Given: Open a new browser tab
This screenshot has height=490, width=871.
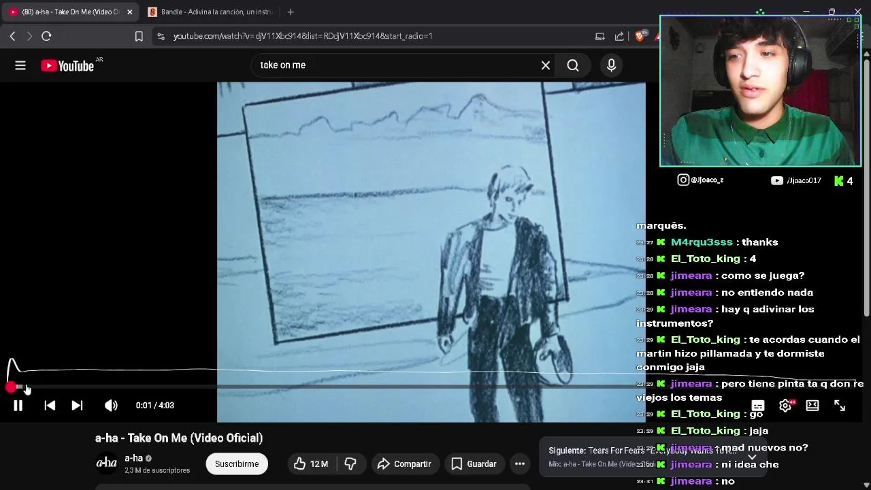Looking at the screenshot, I should pos(291,12).
